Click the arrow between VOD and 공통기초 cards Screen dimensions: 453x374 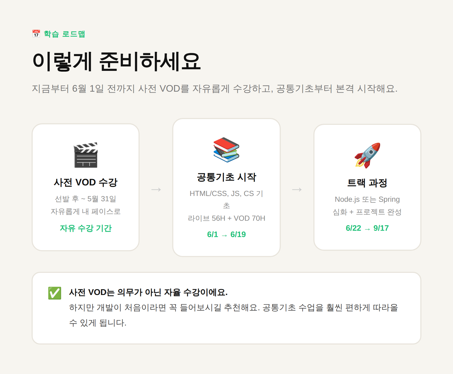[x=156, y=190]
